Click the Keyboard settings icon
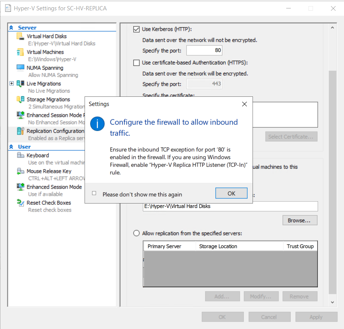344x329 pixels. 20,155
